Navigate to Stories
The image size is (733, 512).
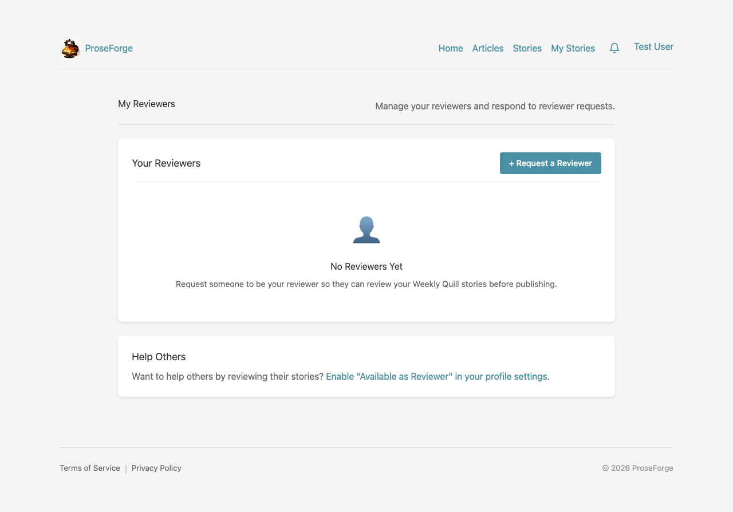tap(527, 48)
